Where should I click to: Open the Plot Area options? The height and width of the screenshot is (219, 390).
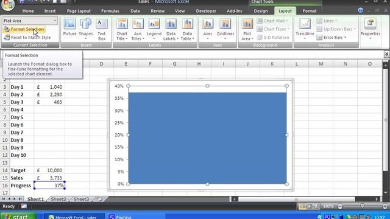247,29
